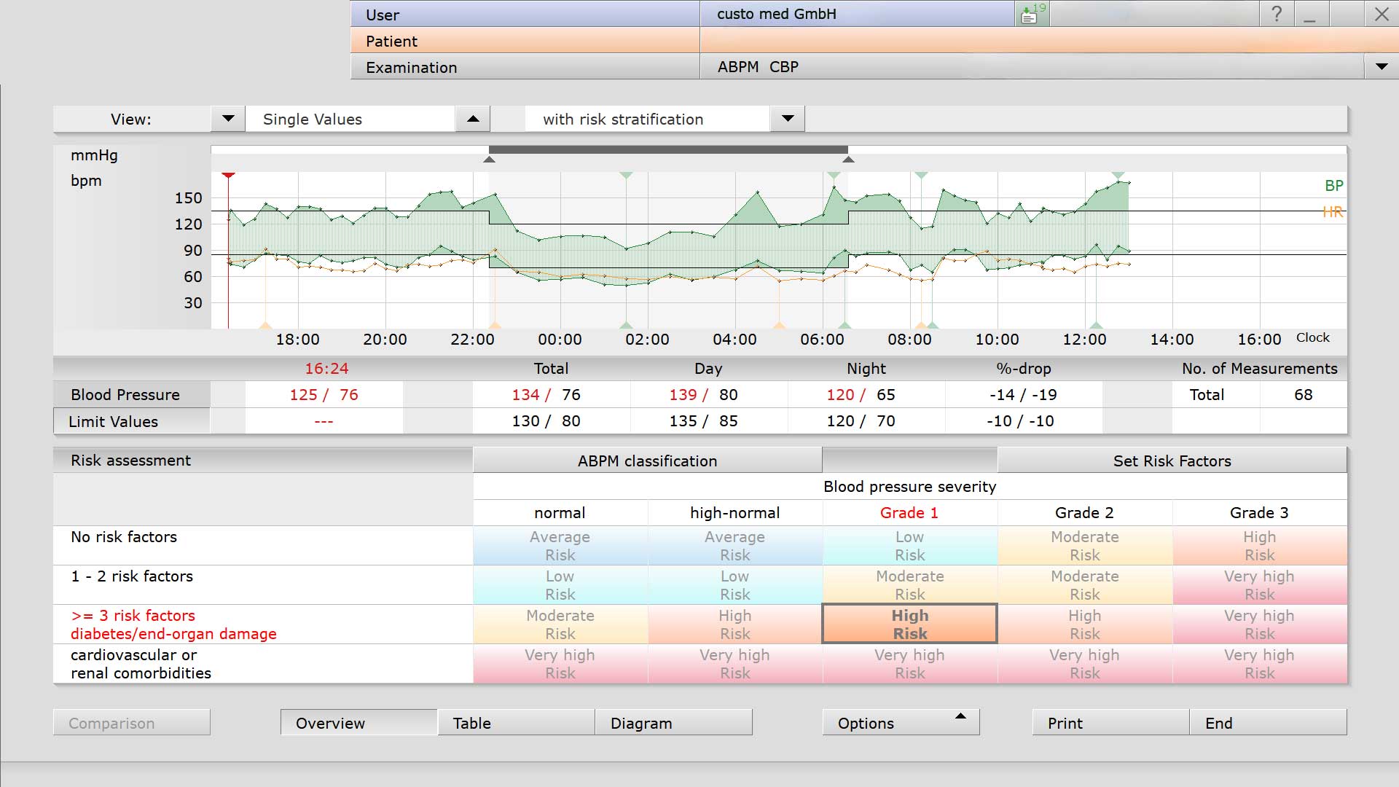1399x787 pixels.
Task: Select left handle of time range bar
Action: click(490, 159)
